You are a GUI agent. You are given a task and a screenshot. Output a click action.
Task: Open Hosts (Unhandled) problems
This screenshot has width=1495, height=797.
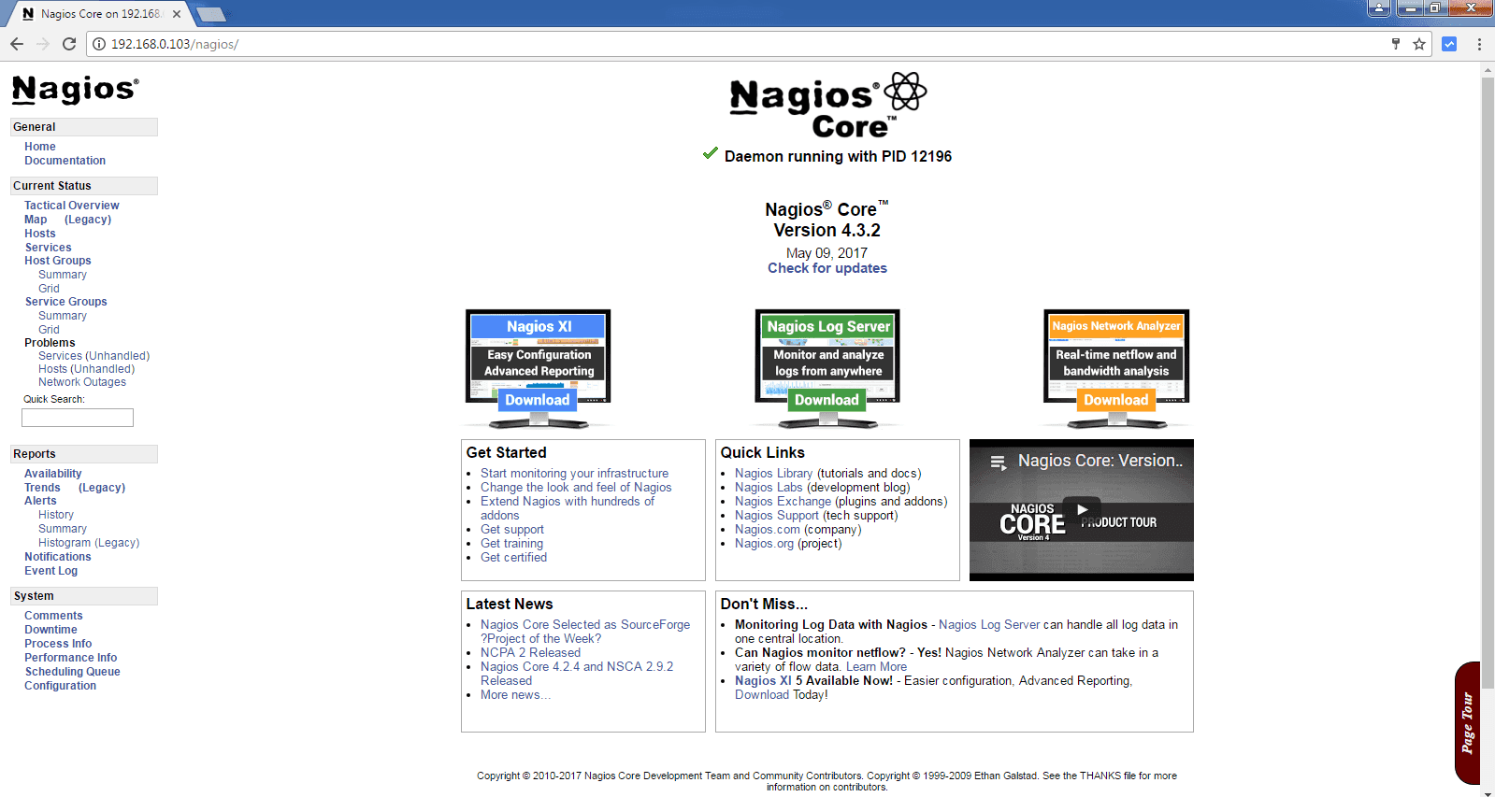[86, 369]
